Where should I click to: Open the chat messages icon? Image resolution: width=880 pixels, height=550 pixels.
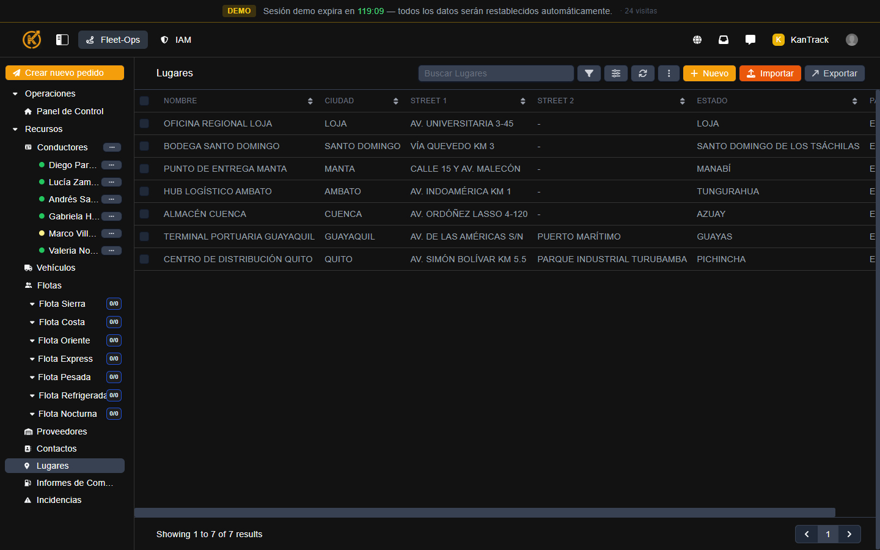[x=750, y=40]
